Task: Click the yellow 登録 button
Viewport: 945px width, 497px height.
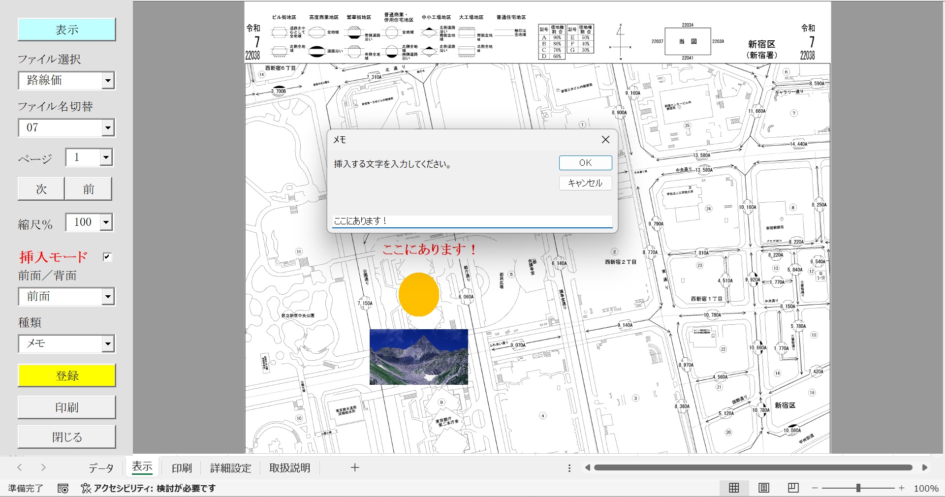Action: click(x=67, y=376)
